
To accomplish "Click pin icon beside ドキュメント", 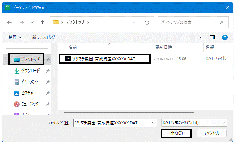I will [x=48, y=82].
